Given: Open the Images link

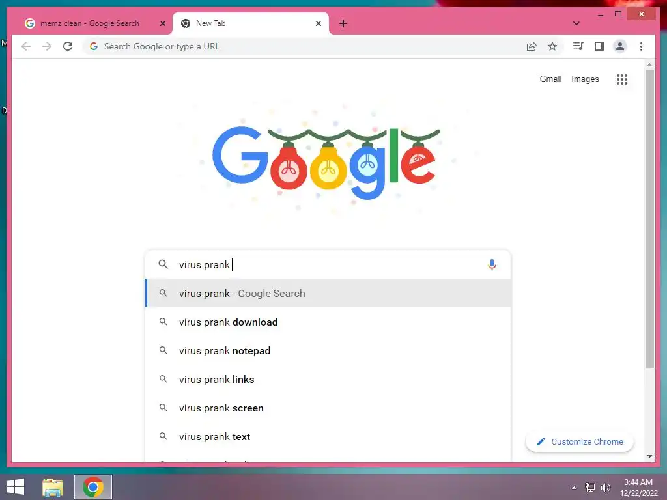Looking at the screenshot, I should (x=585, y=79).
